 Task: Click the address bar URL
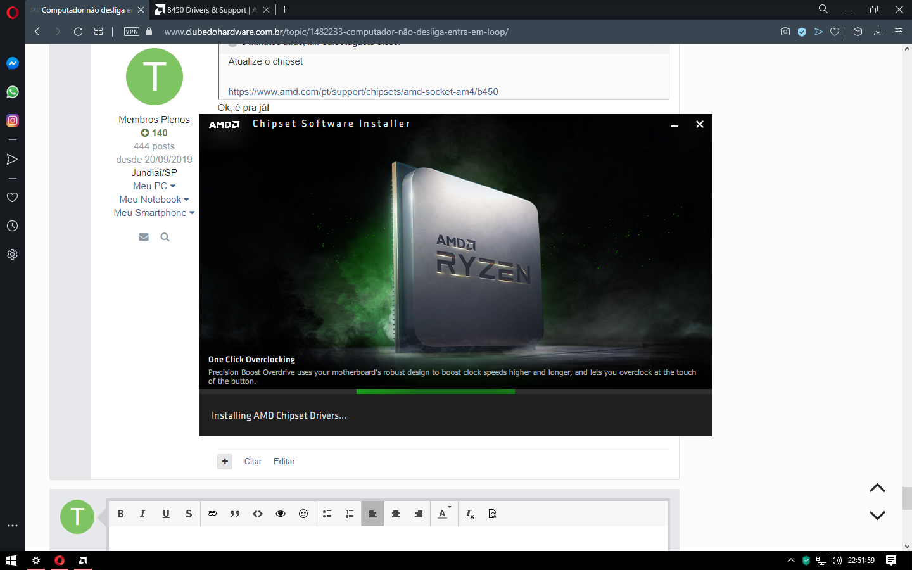336,32
